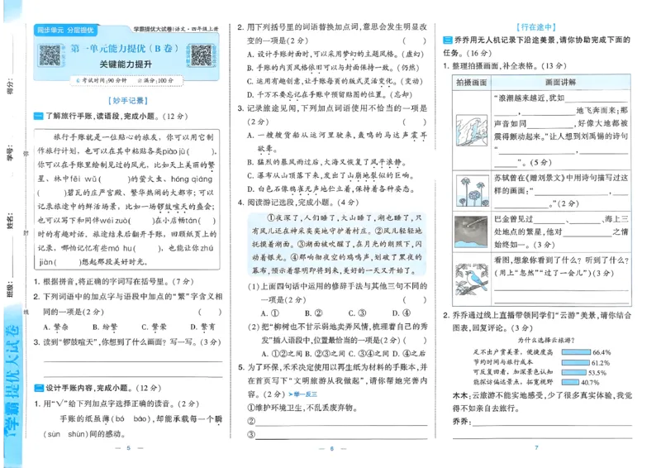The width and height of the screenshot is (661, 468).
Task: Choose option D. ④之后
Action: click(409, 354)
